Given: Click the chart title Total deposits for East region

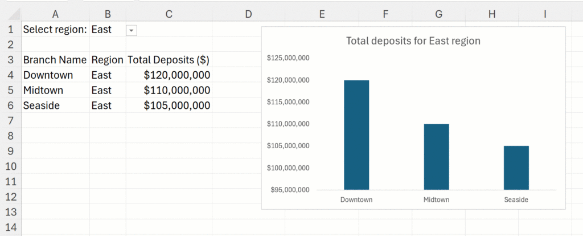Looking at the screenshot, I should [x=413, y=41].
